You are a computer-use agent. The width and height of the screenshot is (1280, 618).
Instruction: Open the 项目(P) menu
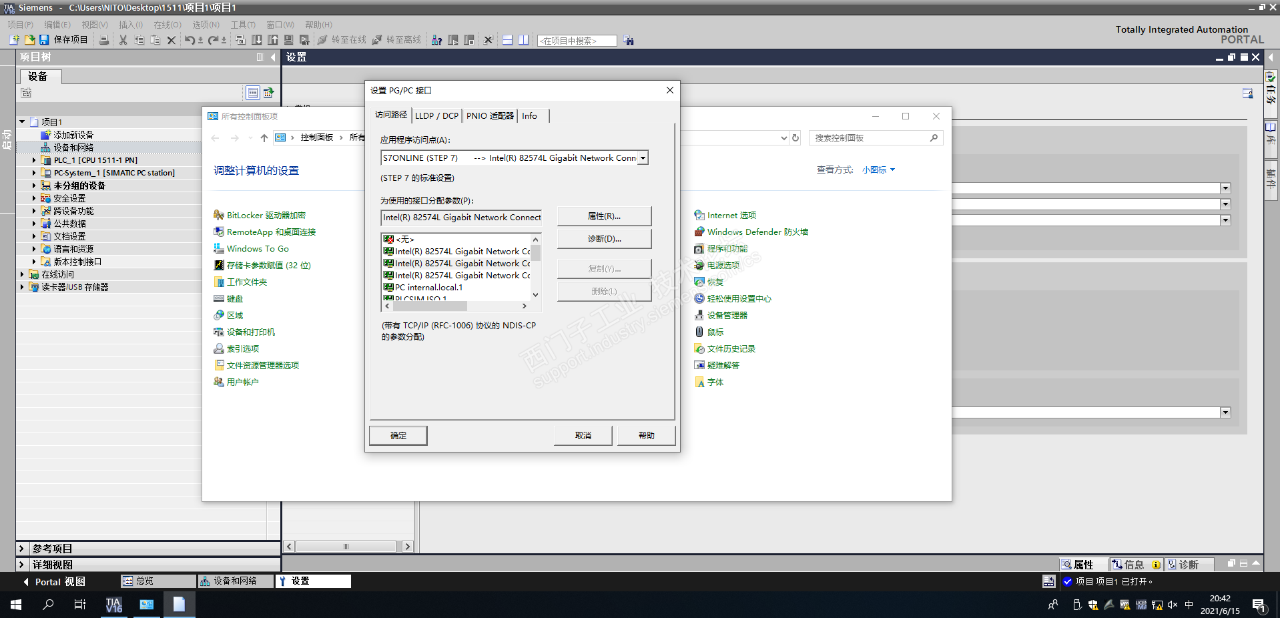tap(21, 25)
